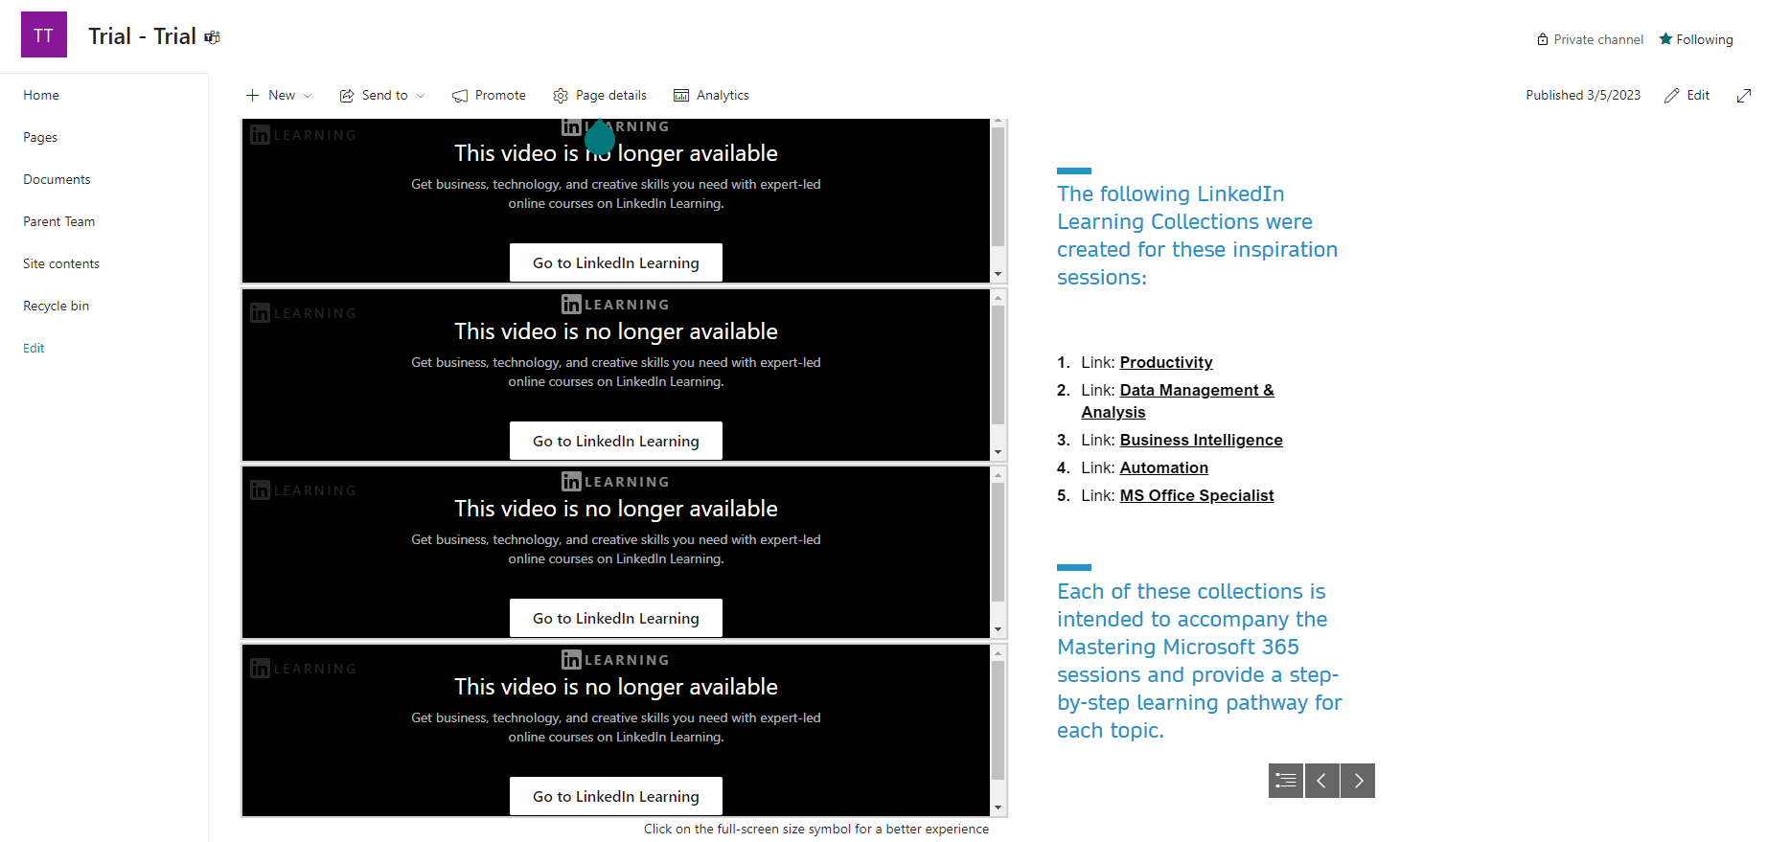Open the Business Intelligence collection link

pyautogui.click(x=1201, y=440)
